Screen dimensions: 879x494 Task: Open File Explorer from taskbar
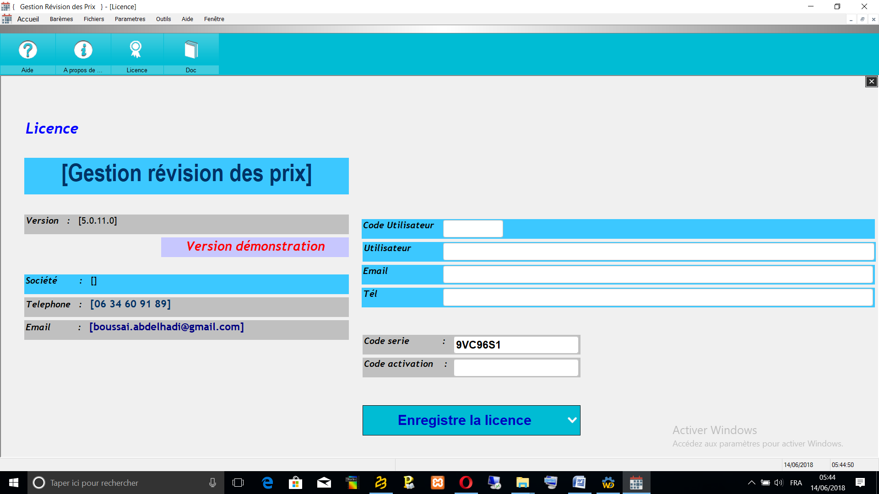coord(522,483)
